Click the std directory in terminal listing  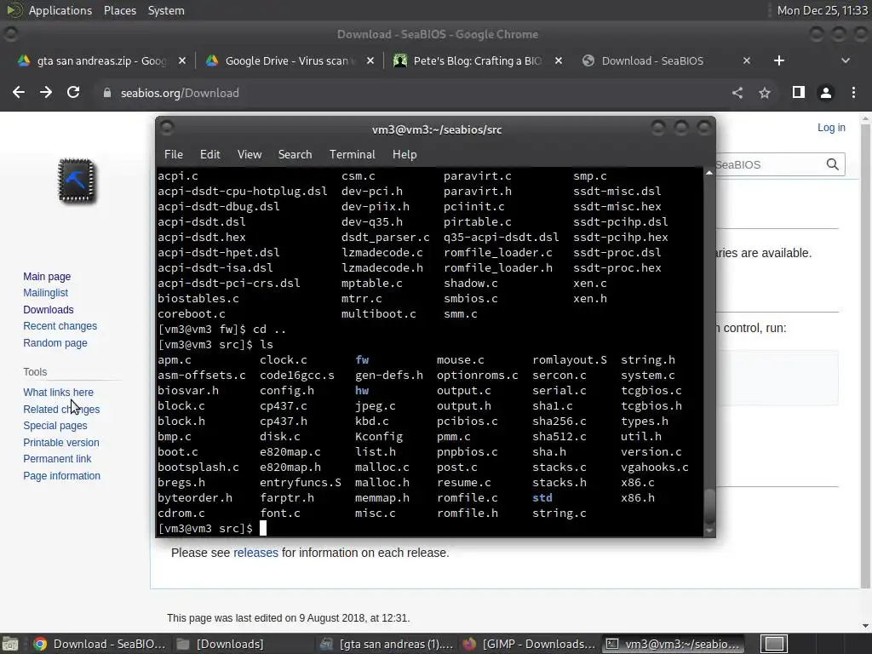(x=542, y=497)
